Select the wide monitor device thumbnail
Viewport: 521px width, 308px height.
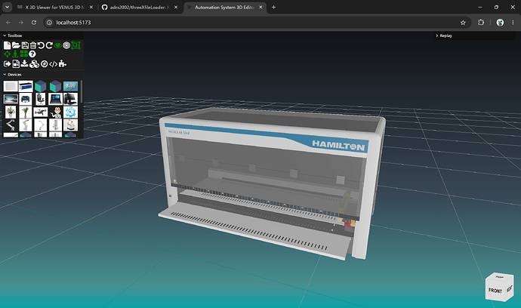coord(11,99)
